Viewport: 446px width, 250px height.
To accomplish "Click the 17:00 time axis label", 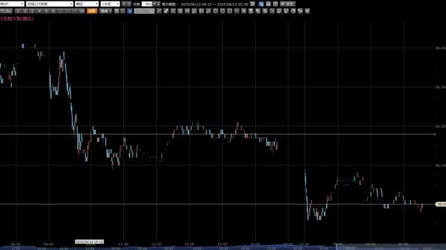I will pos(305,244).
